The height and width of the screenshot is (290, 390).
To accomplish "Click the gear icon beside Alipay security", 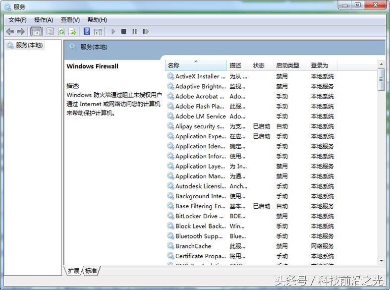I will pos(170,126).
